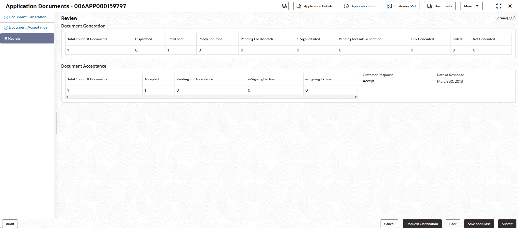Click the Pending For Acceptance value 0

tap(178, 90)
